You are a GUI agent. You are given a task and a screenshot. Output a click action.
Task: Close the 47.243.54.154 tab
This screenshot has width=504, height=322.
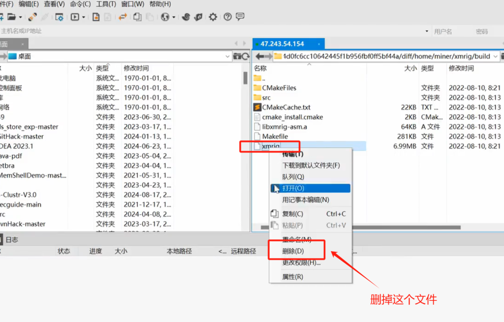[x=319, y=44]
